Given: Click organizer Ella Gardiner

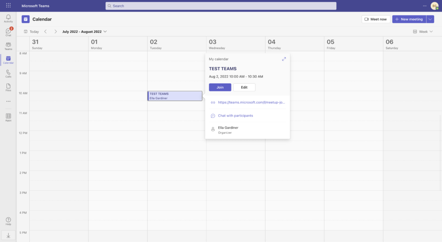Looking at the screenshot, I should [x=228, y=130].
